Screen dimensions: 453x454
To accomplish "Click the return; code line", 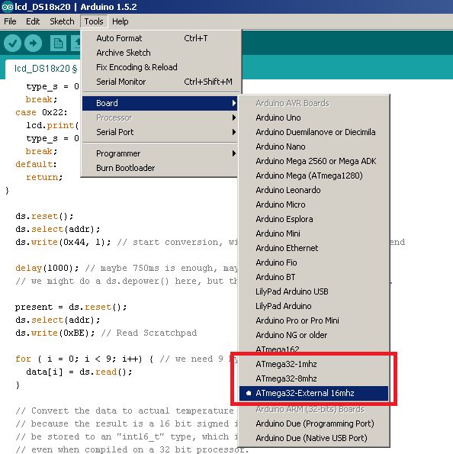I will tap(44, 177).
